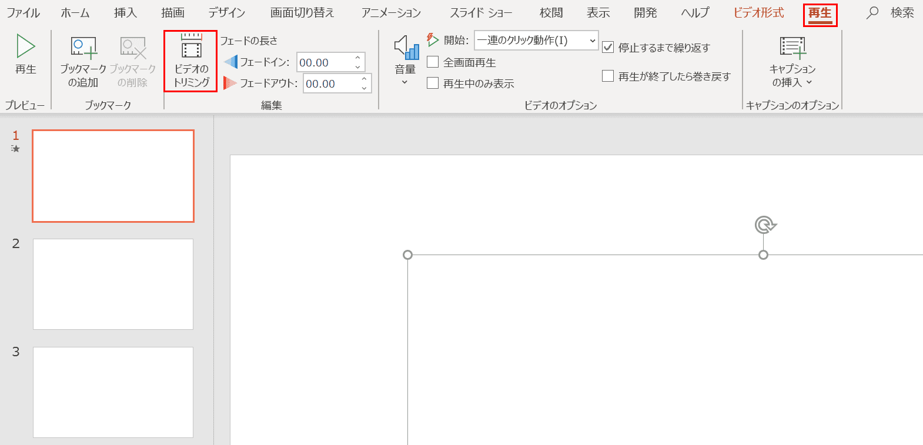The image size is (923, 445).
Task: Switch to the ホーム (Home) tab
Action: point(75,12)
